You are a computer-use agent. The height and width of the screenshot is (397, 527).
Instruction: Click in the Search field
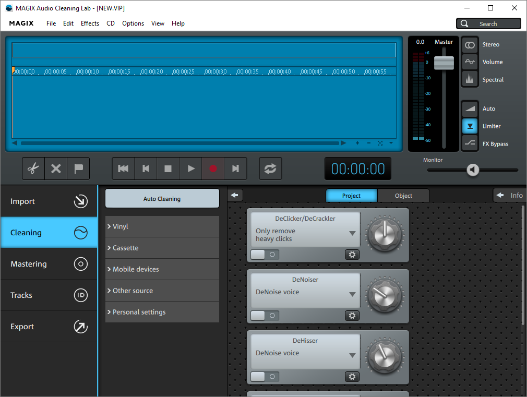(x=488, y=23)
